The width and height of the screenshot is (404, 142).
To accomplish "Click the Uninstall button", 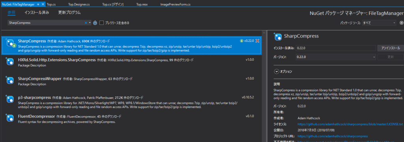I will click(x=390, y=48).
